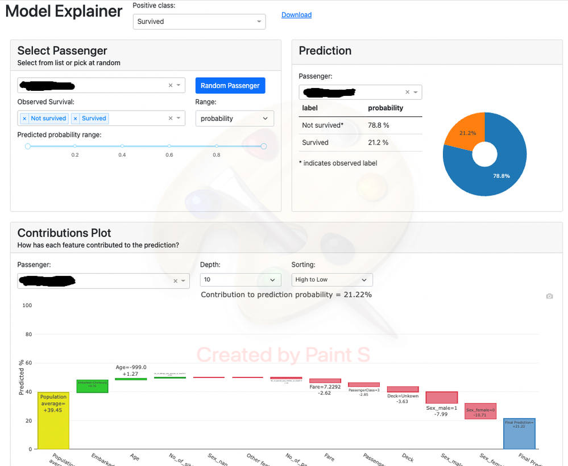568x466 pixels.
Task: Clear all Observed Survival selections
Action: tap(170, 119)
